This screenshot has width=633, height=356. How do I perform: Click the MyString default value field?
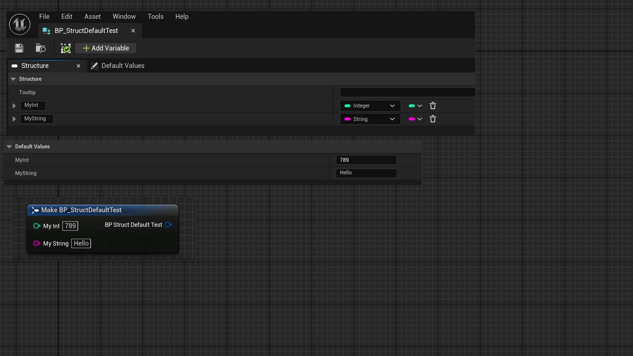pyautogui.click(x=366, y=173)
